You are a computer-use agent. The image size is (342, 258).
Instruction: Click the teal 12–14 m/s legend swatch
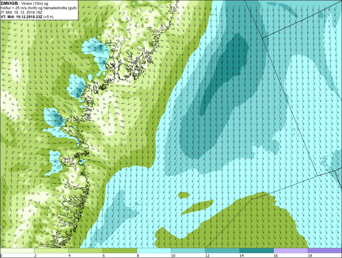coord(222,250)
